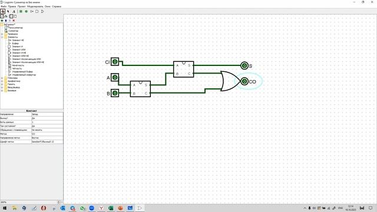The width and height of the screenshot is (377, 212).
Task: Open the Справка menu
Action: click(x=57, y=6)
